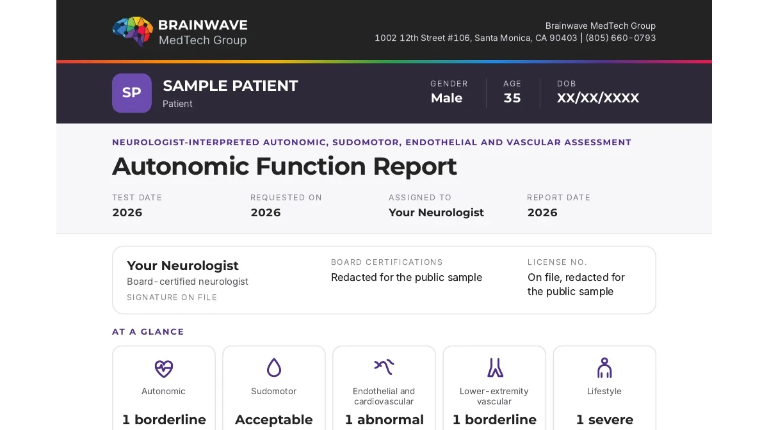Click the Brainwave MedTech Group header text

[x=601, y=26]
